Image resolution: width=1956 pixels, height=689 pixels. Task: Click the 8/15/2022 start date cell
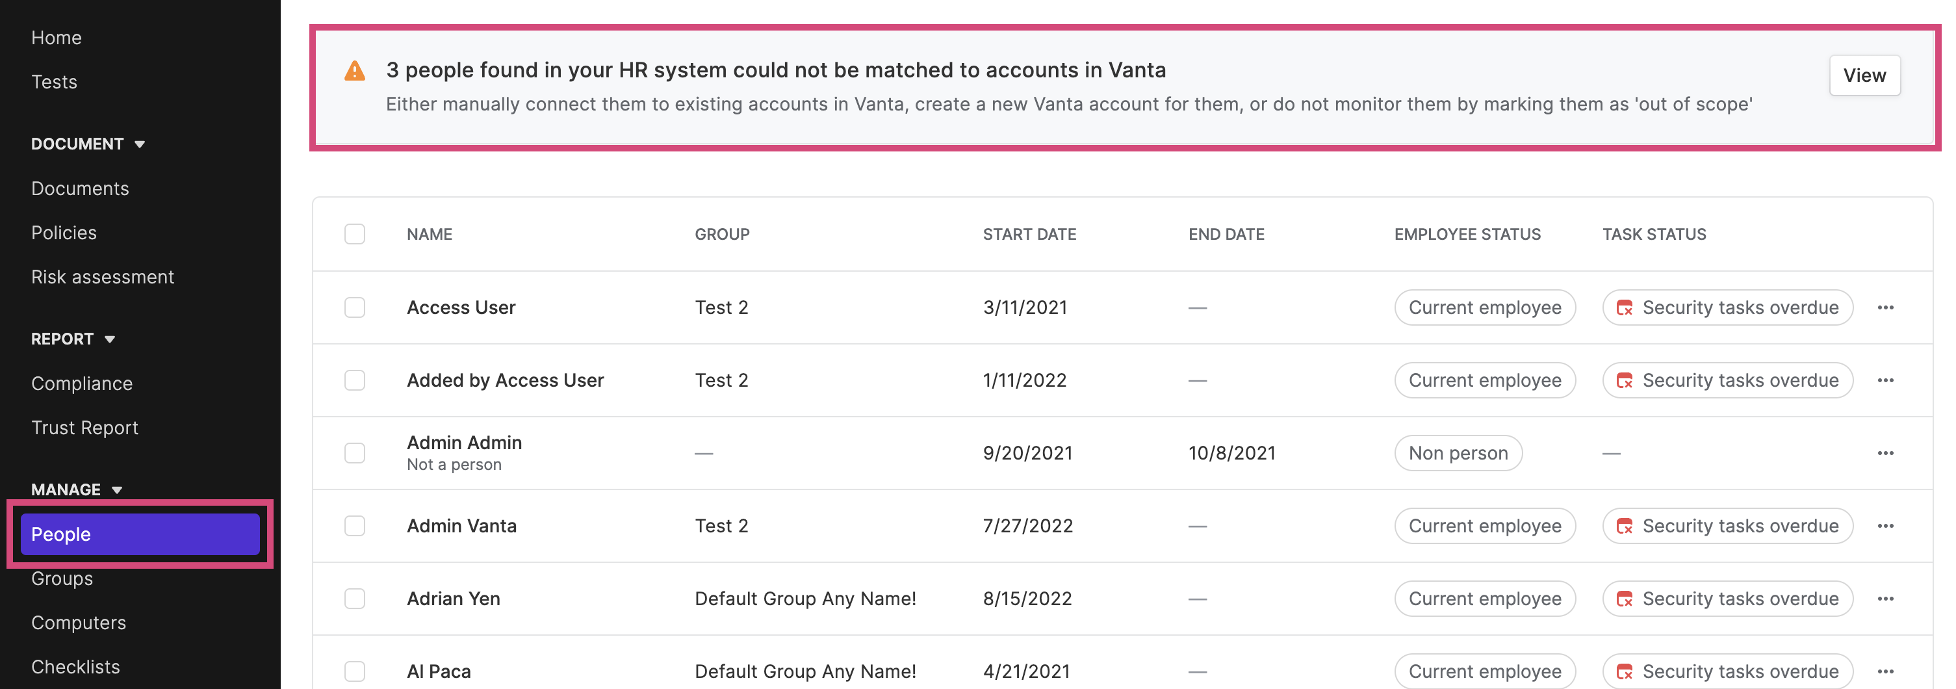[x=1027, y=599]
